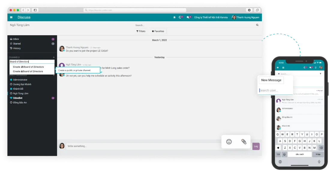
Task: Open the chat messages icon on the phone header
Action: 311,68
